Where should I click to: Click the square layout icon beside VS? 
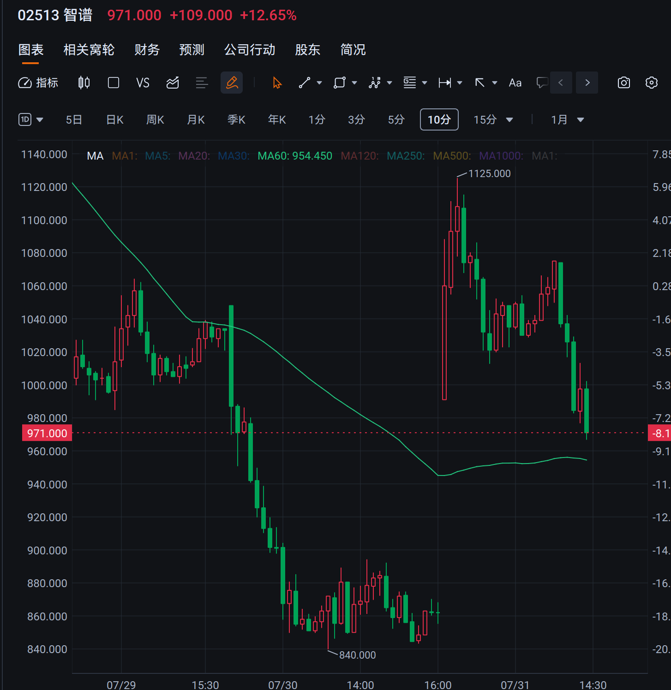click(x=114, y=83)
